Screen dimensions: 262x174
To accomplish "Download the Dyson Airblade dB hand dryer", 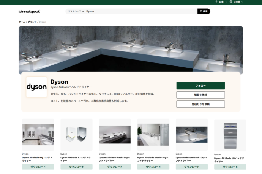I will point(230,167).
